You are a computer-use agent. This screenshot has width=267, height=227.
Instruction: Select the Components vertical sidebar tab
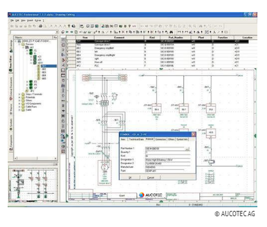click(x=11, y=143)
